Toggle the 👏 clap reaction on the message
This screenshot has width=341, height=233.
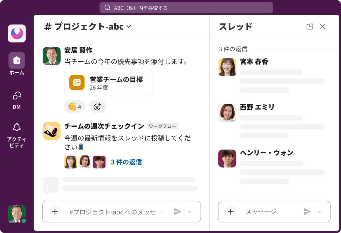point(74,107)
